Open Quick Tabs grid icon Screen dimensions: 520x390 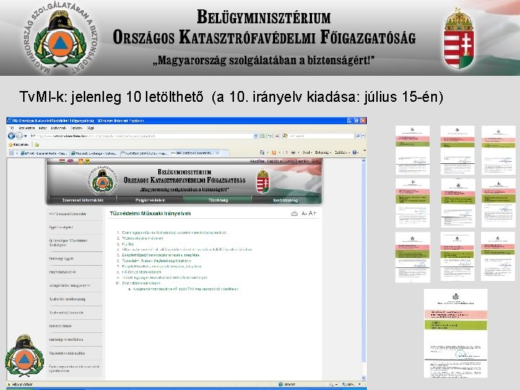(x=12, y=153)
